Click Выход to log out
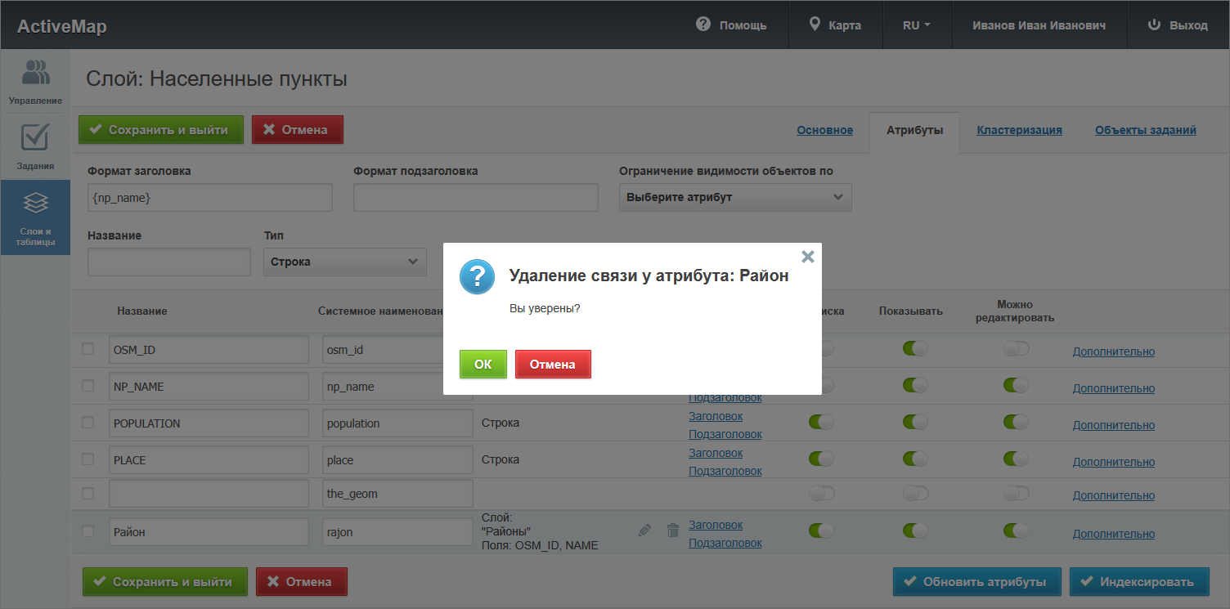Viewport: 1230px width, 609px height. [1178, 25]
